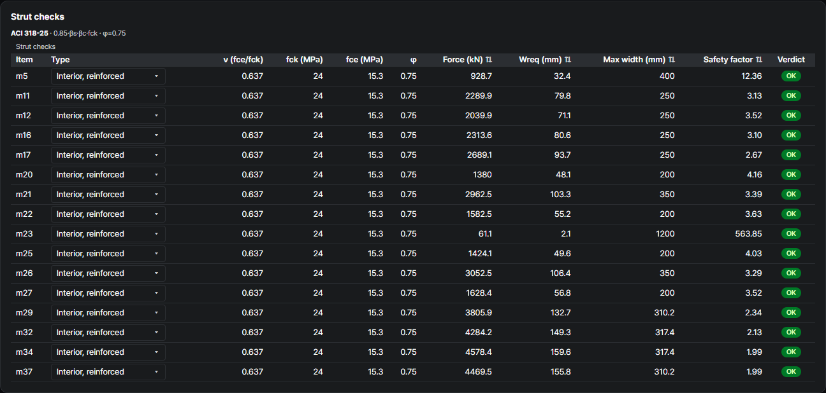Click the Item column header
826x393 pixels.
pos(24,60)
